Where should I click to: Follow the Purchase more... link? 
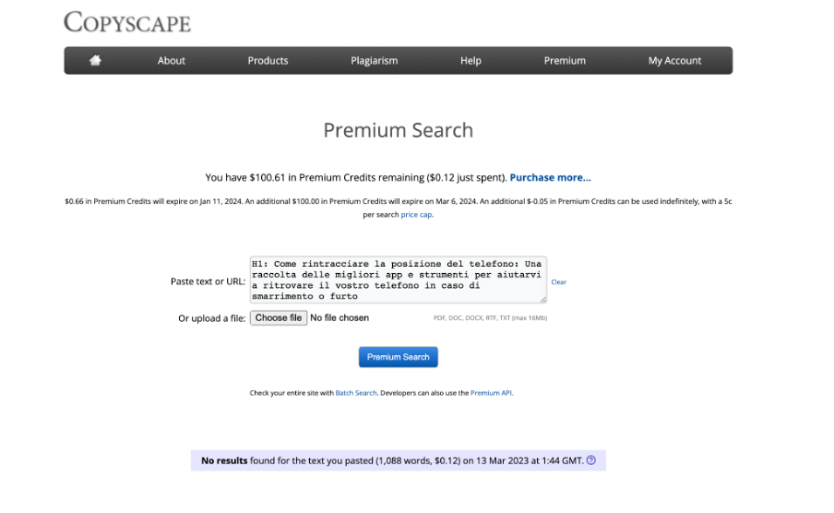coord(550,177)
